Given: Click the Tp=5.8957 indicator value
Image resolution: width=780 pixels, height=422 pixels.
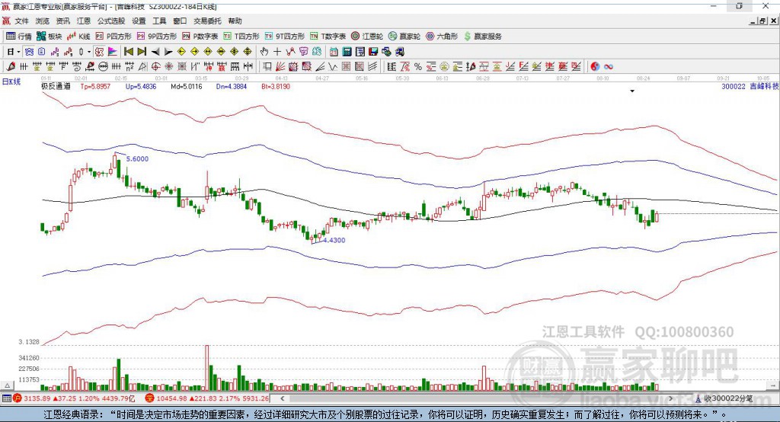Looking at the screenshot, I should pyautogui.click(x=95, y=86).
